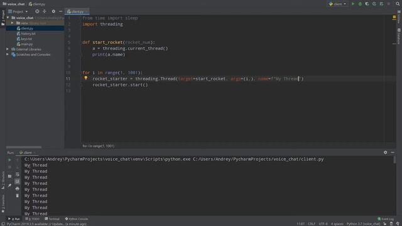This screenshot has width=402, height=226.
Task: Open Search Everywhere magnifier icon
Action: (398, 4)
